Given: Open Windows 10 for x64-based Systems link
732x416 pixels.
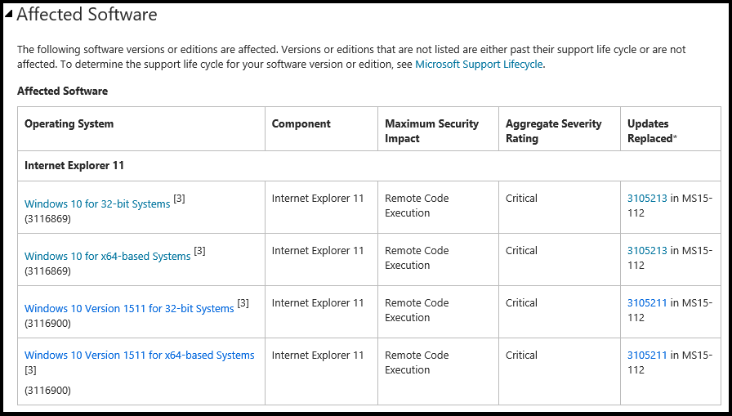Looking at the screenshot, I should (107, 256).
